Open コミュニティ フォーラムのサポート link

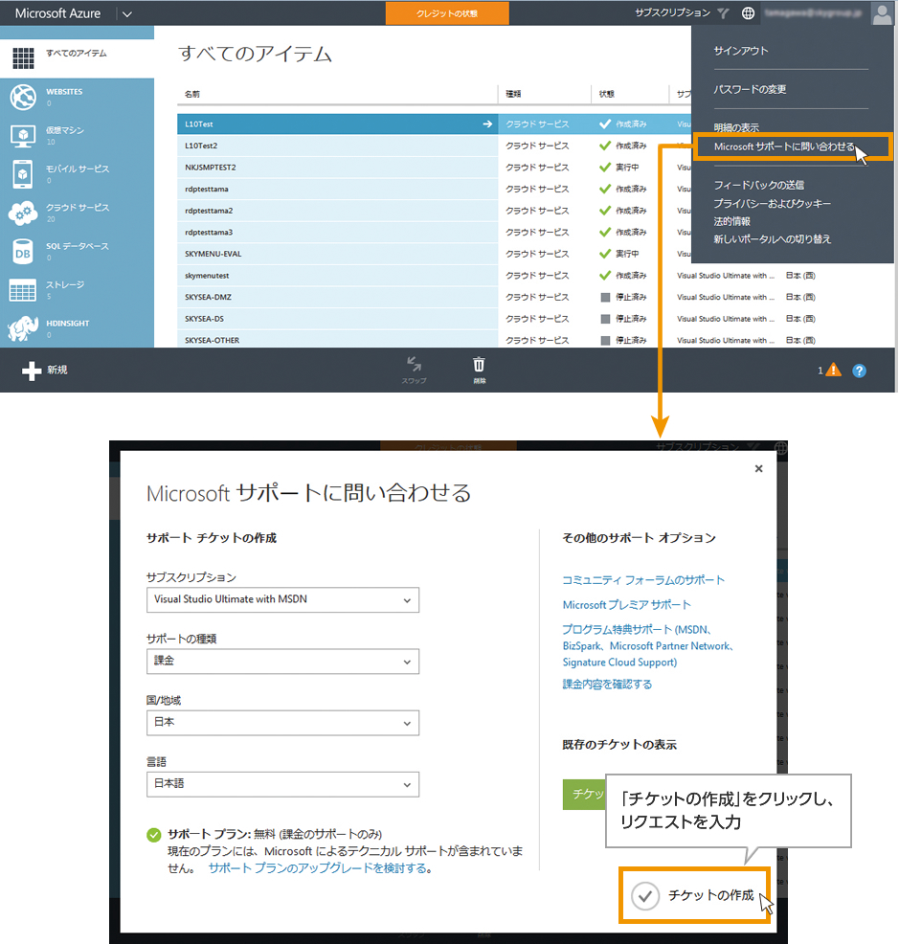point(643,580)
